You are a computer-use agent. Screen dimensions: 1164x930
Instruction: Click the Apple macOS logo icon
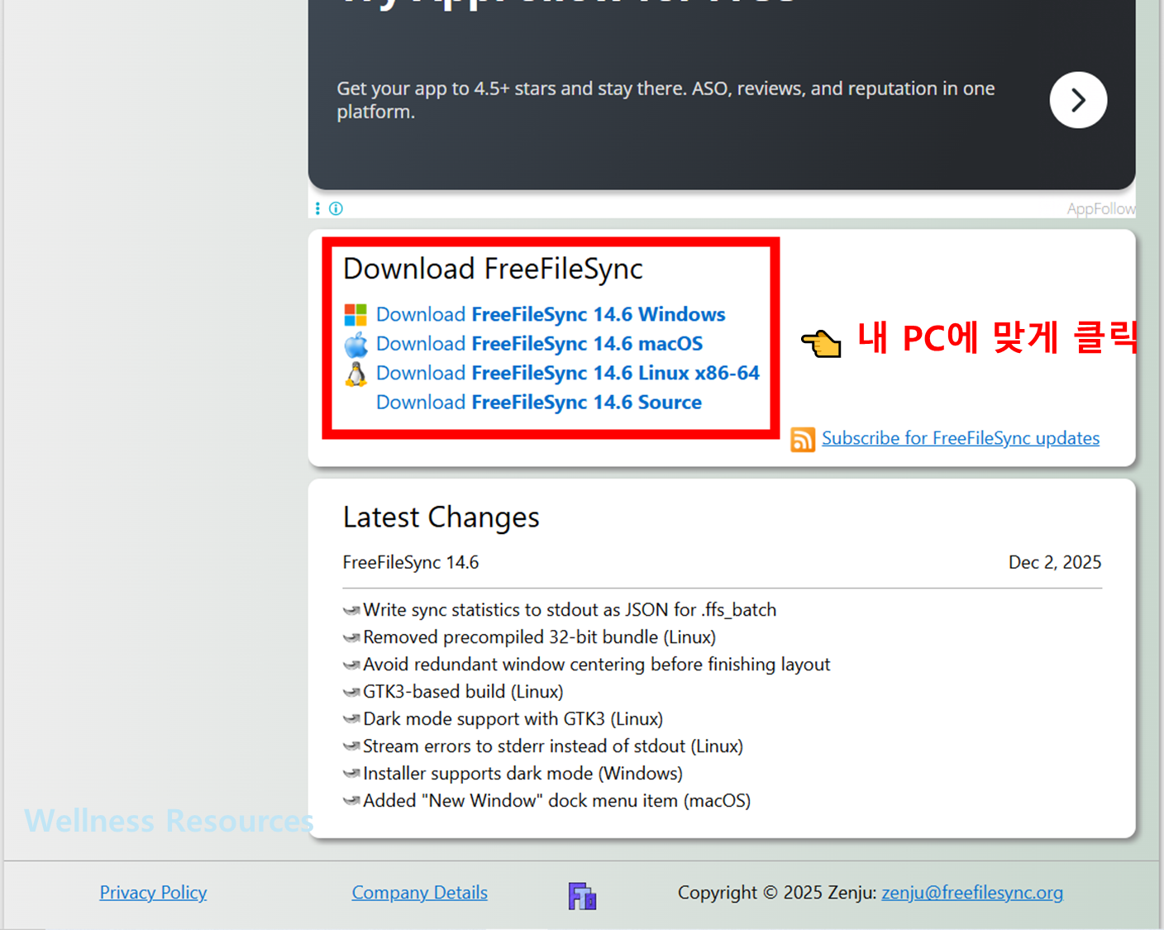pyautogui.click(x=355, y=344)
